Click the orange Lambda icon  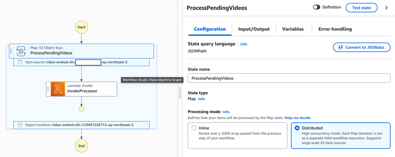(x=58, y=89)
